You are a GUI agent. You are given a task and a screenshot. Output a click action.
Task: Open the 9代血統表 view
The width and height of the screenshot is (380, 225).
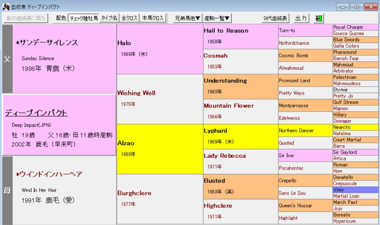[275, 18]
